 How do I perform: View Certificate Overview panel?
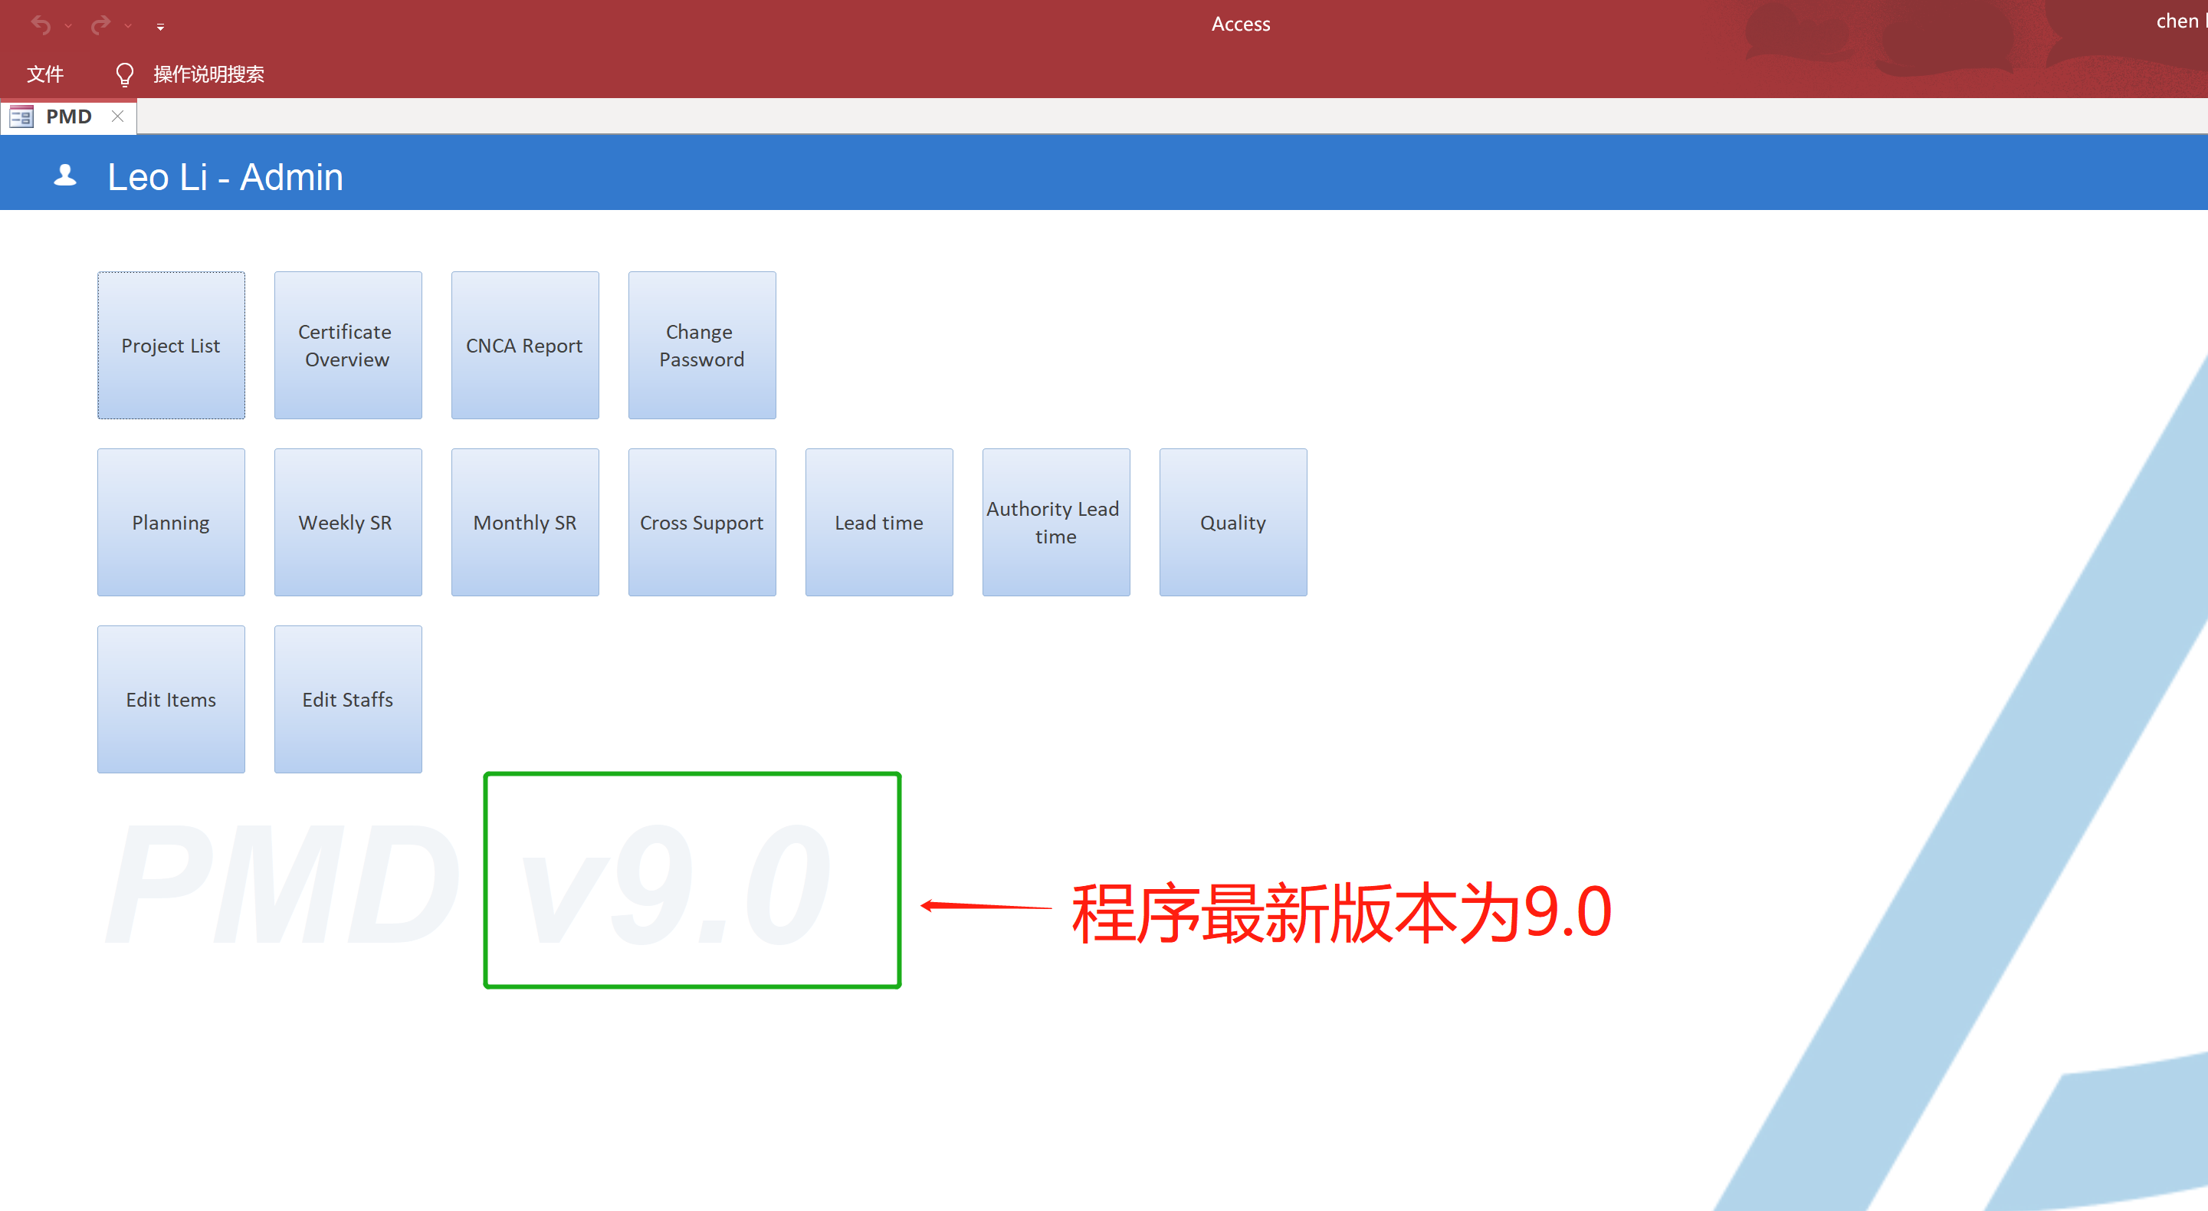[346, 344]
